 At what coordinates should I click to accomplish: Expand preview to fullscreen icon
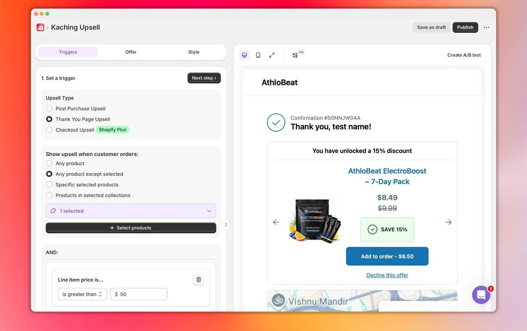pos(272,55)
